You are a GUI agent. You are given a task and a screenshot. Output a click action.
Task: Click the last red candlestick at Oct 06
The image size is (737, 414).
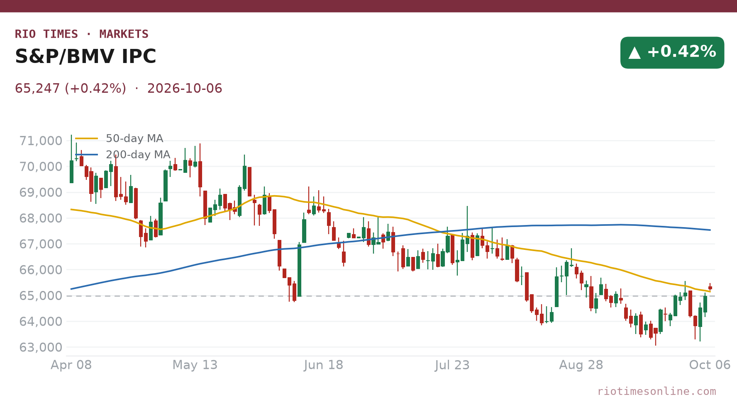click(710, 287)
